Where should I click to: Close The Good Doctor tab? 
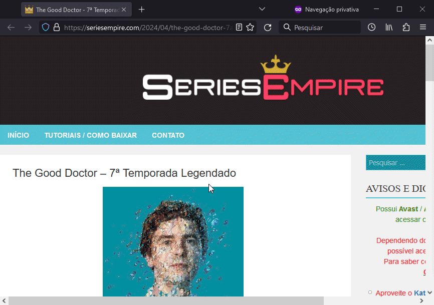click(x=124, y=10)
